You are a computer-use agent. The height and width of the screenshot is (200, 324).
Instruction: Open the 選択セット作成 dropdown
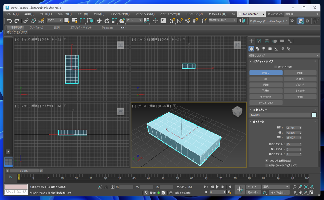[222, 20]
